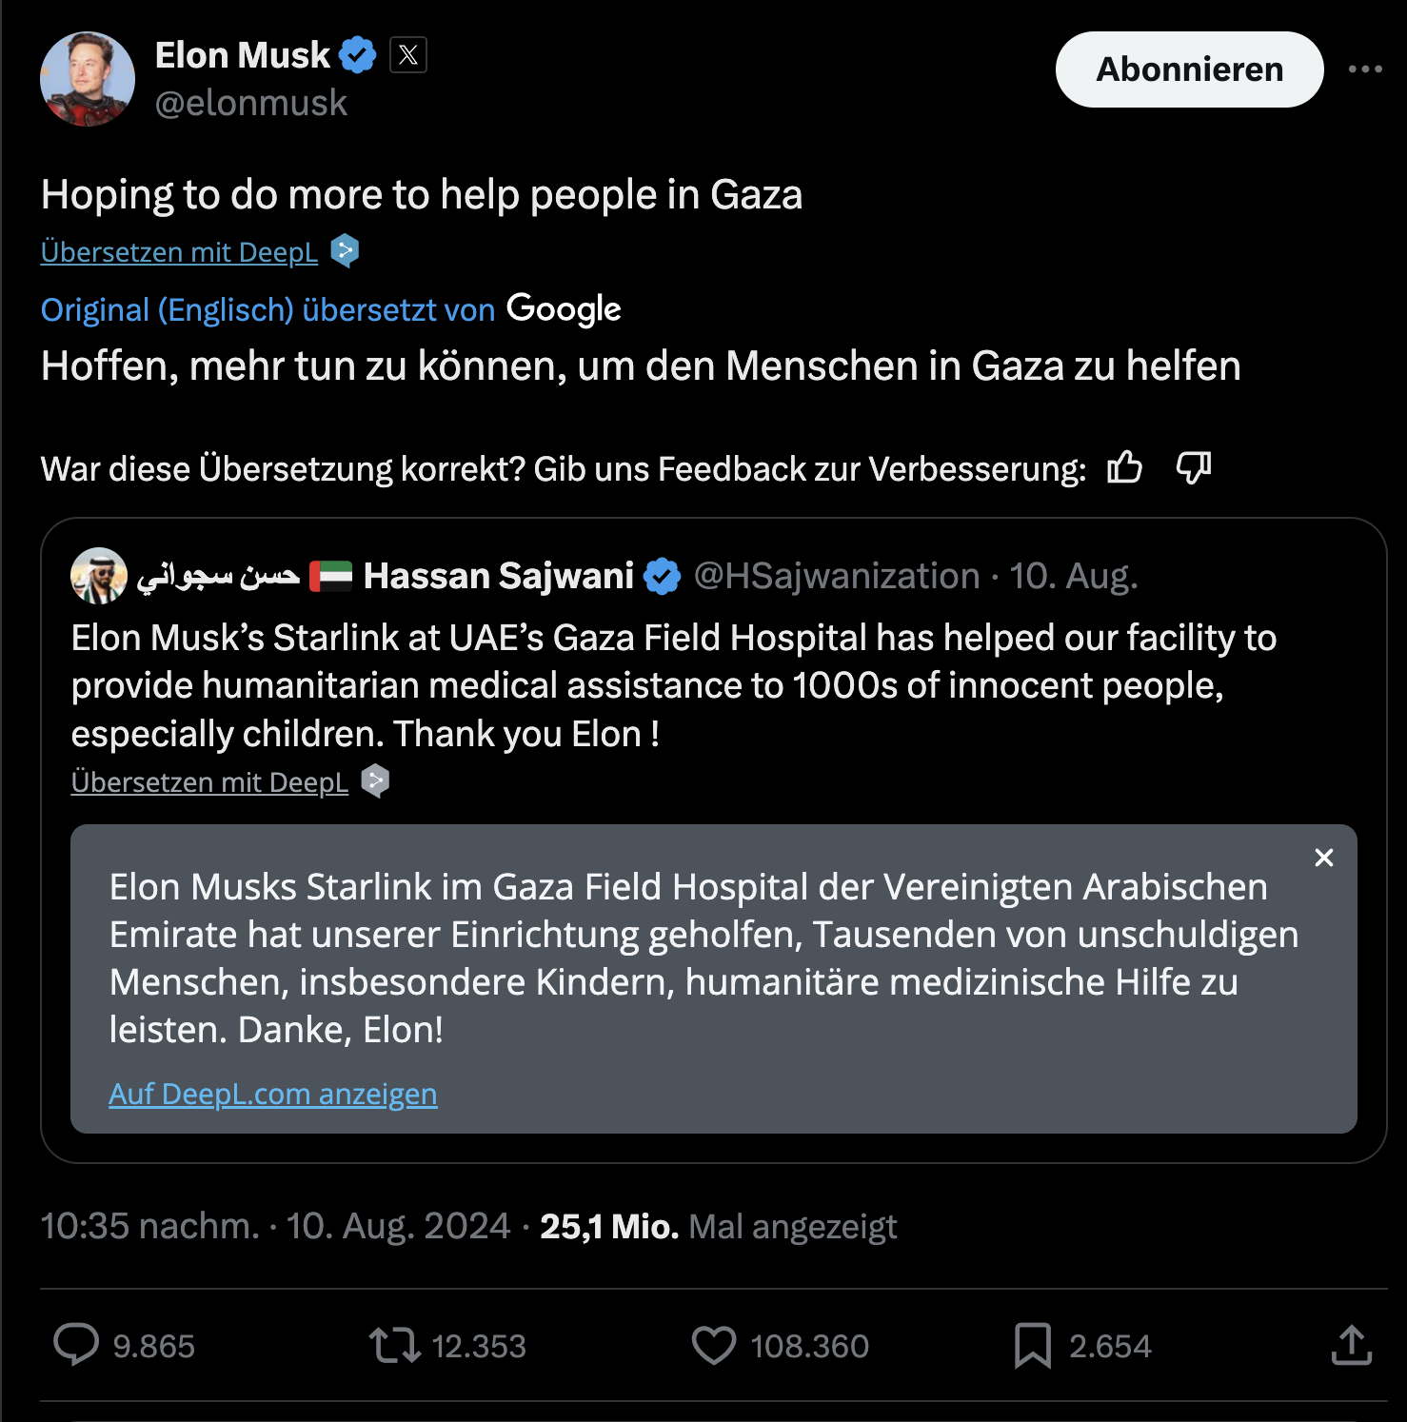Image resolution: width=1407 pixels, height=1422 pixels.
Task: Click the X affiliation badge
Action: (x=408, y=55)
